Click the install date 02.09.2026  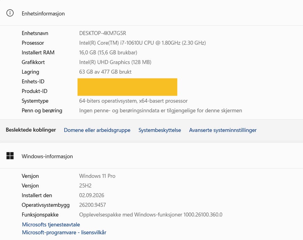pos(92,195)
